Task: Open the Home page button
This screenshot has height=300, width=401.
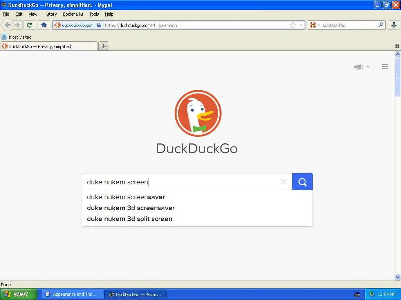Action: (44, 25)
